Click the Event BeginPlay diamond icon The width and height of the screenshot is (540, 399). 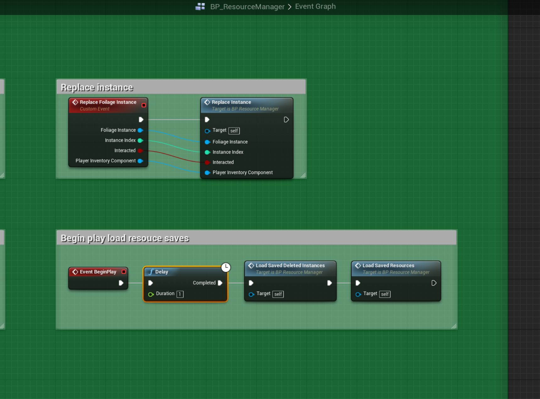[x=75, y=272]
